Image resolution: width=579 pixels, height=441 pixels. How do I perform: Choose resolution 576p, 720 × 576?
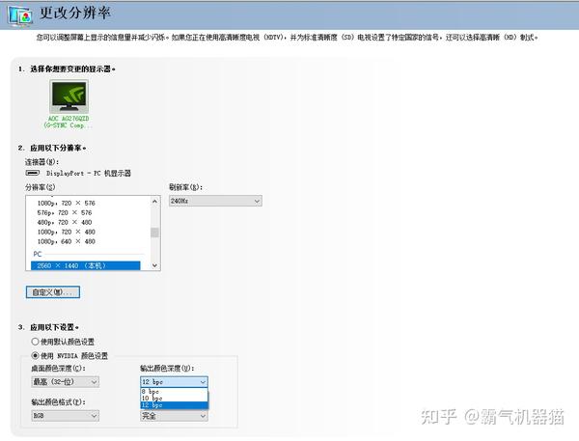coord(65,212)
